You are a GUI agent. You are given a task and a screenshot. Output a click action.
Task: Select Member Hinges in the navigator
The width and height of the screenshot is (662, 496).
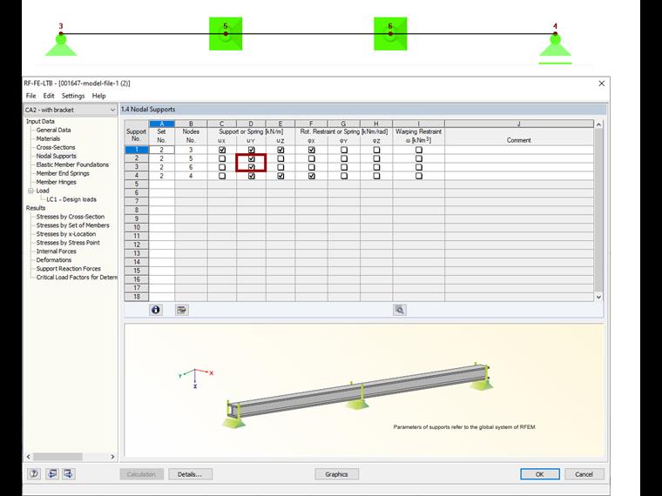[x=56, y=182]
